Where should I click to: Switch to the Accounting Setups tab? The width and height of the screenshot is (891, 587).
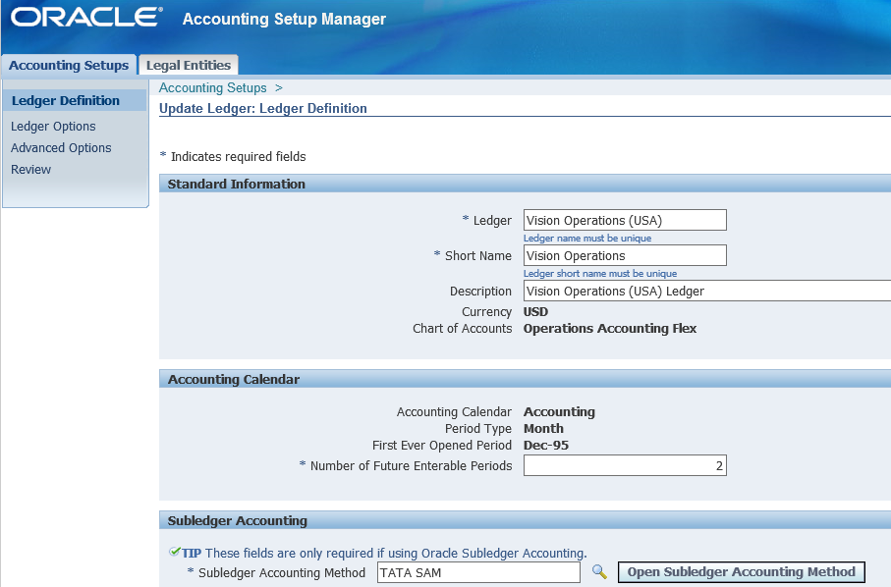coord(69,66)
